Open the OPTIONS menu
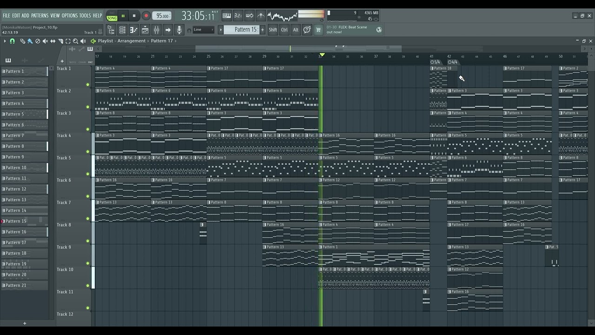Viewport: 595px width, 335px height. point(70,15)
